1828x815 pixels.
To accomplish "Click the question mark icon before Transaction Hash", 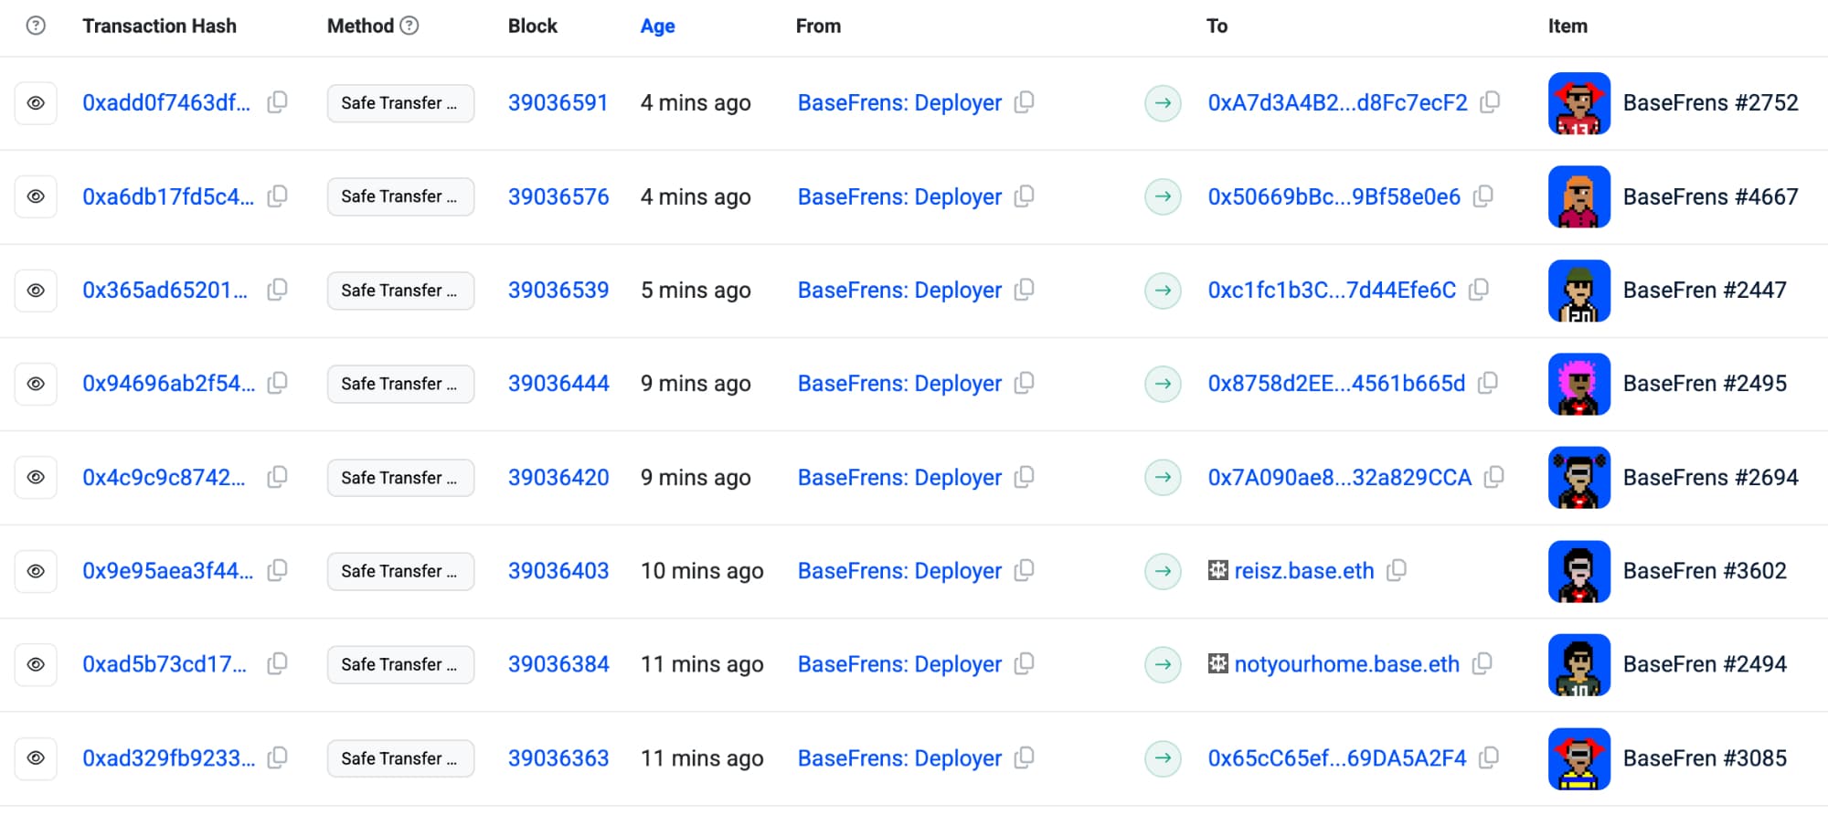I will [36, 26].
